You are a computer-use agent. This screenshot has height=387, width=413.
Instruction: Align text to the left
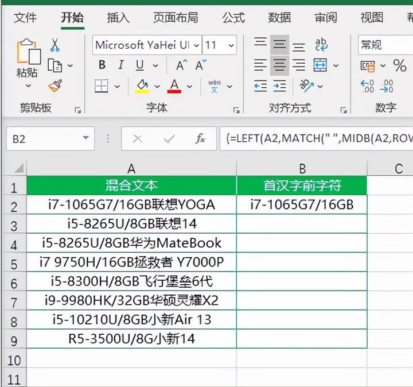[260, 65]
